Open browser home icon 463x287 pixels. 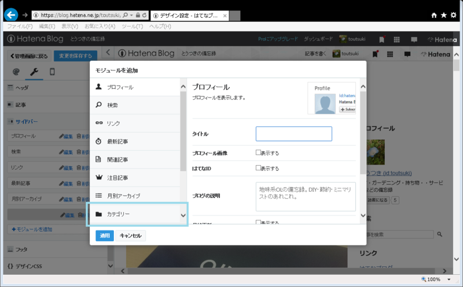click(433, 16)
